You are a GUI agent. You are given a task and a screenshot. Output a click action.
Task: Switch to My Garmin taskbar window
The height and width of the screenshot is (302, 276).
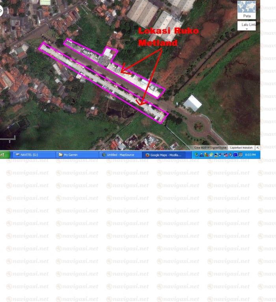77,155
